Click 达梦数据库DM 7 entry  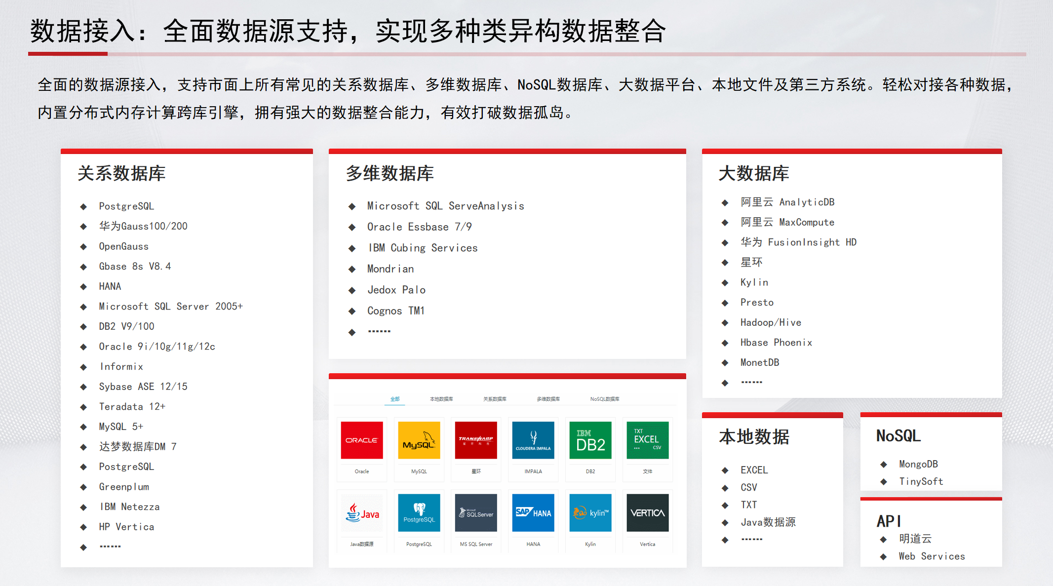[x=138, y=447]
